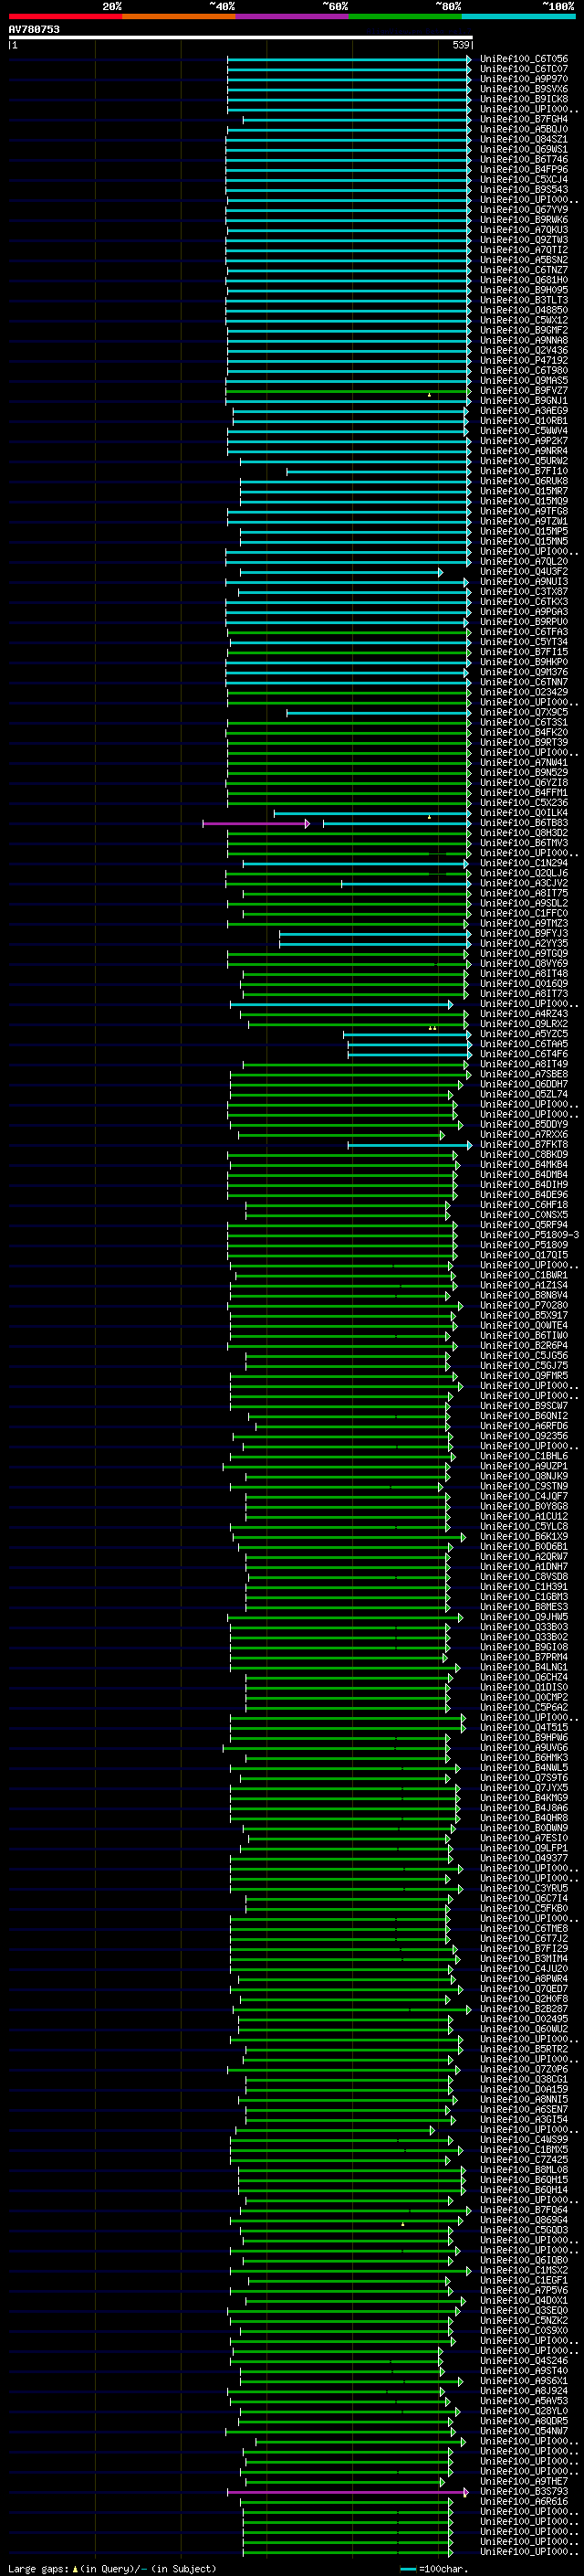584x2576 pixels.
Task: Select hit UniRef100_C6TAA5
Action: (x=523, y=1044)
